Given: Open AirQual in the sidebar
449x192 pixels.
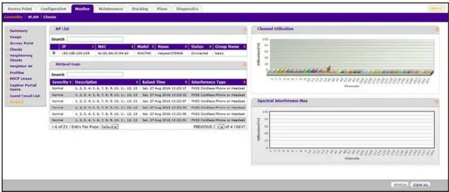Looking at the screenshot, I should click(x=16, y=102).
